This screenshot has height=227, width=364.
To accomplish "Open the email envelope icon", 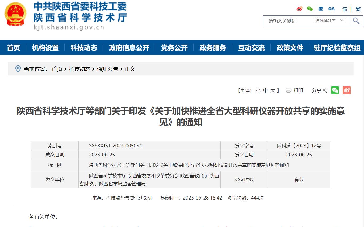I will (321, 9).
